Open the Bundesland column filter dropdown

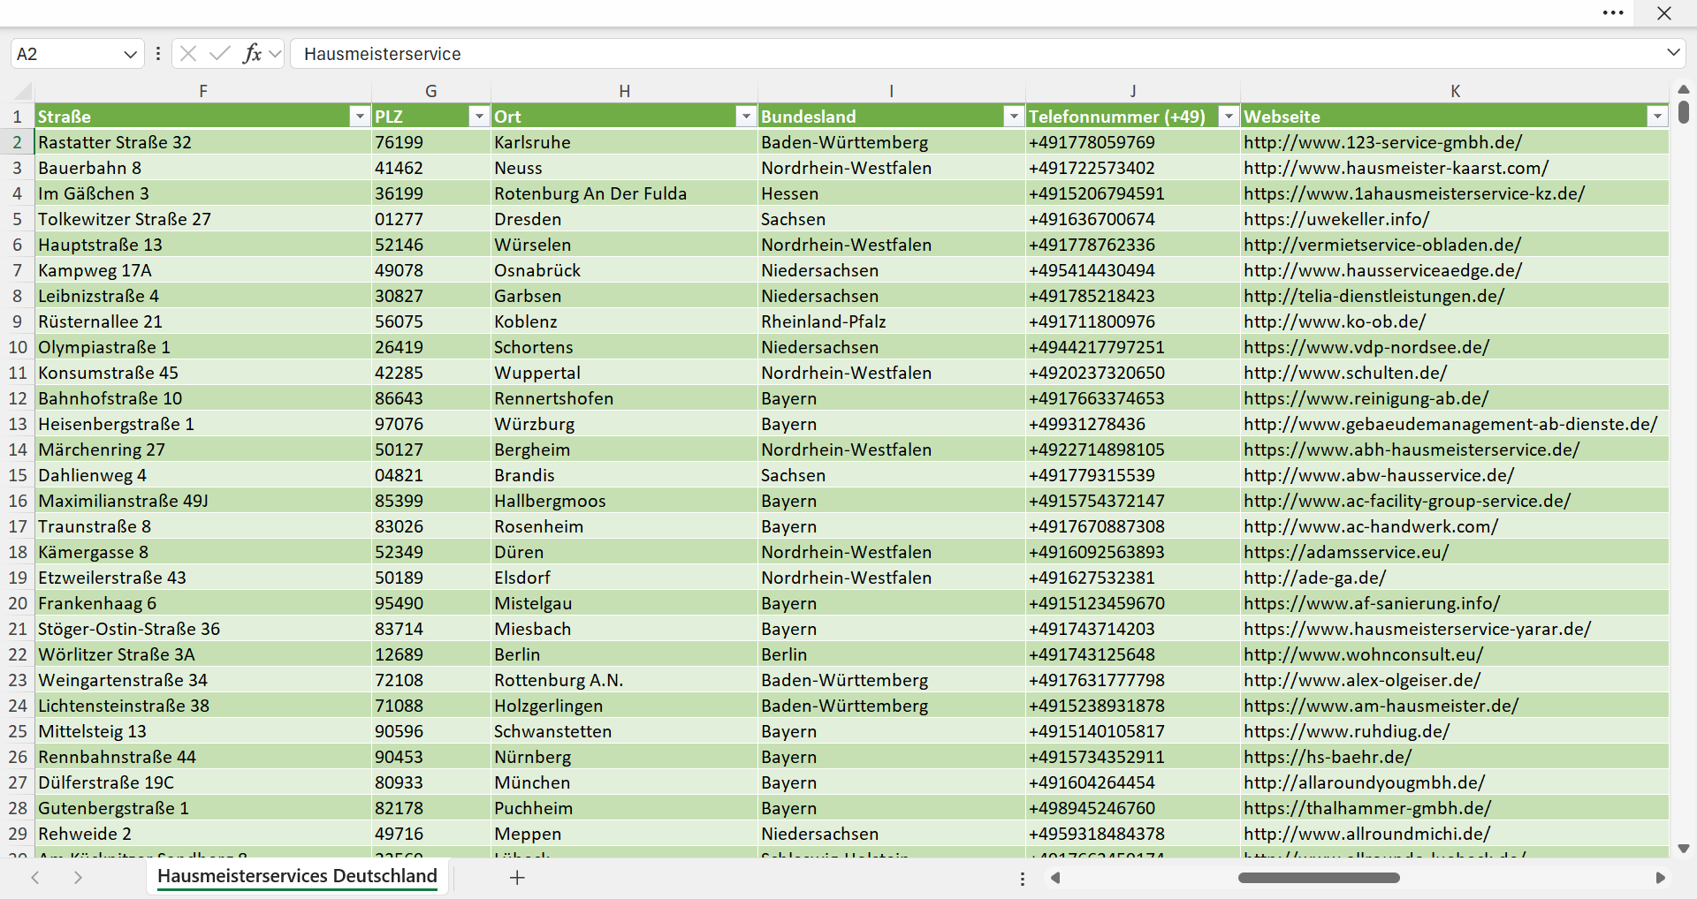pos(1013,117)
